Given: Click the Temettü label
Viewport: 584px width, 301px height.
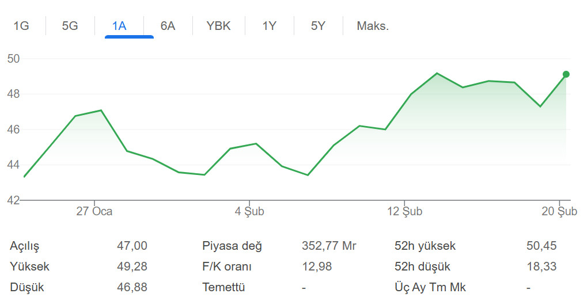Looking at the screenshot, I should point(223,287).
